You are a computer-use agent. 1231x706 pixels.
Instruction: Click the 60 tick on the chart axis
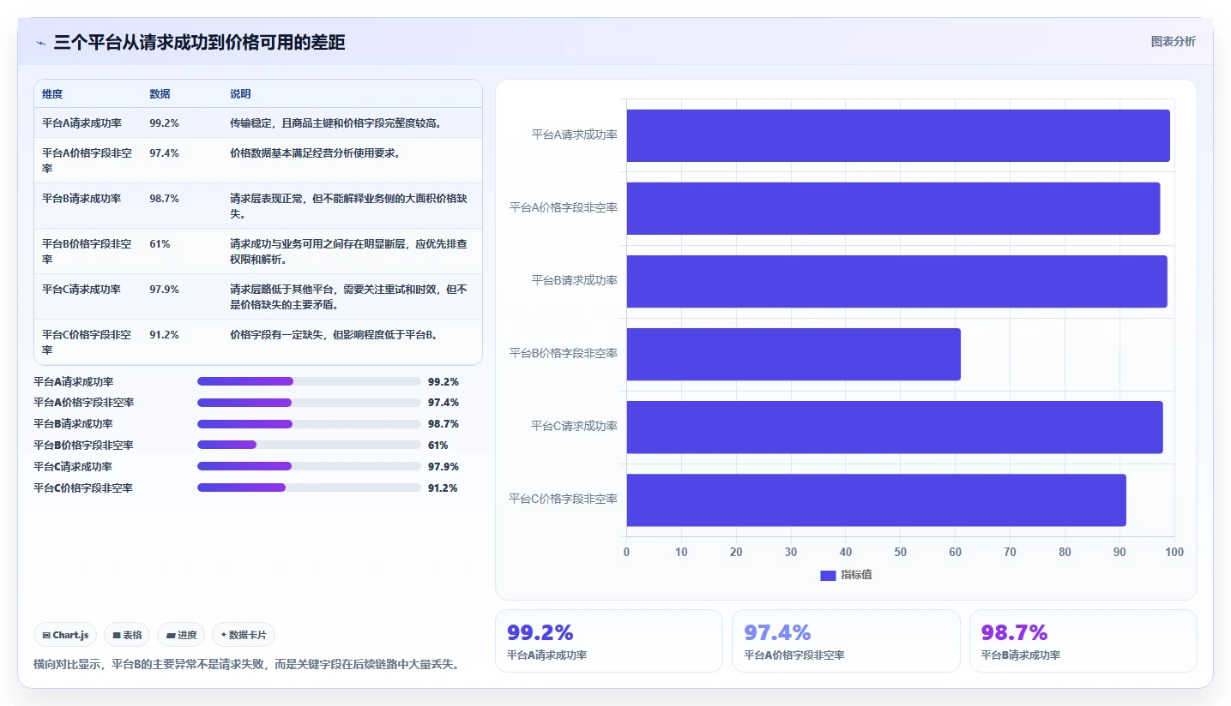tap(956, 552)
